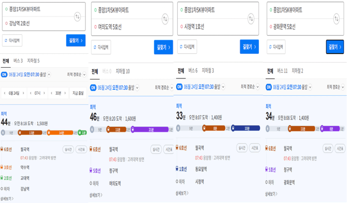Click the swap arrows icon in the Yeouido panel
The height and width of the screenshot is (203, 347).
coord(165,18)
